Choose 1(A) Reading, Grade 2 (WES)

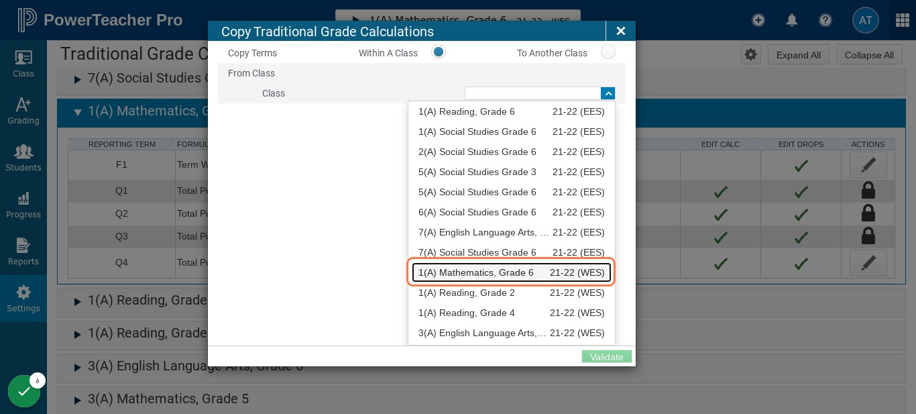[x=512, y=293]
